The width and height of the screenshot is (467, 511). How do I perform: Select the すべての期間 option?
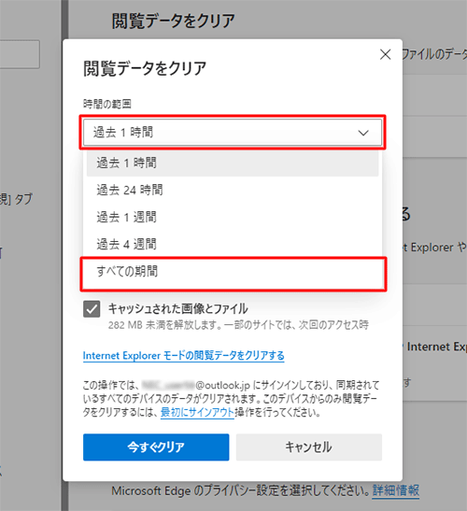pos(233,272)
